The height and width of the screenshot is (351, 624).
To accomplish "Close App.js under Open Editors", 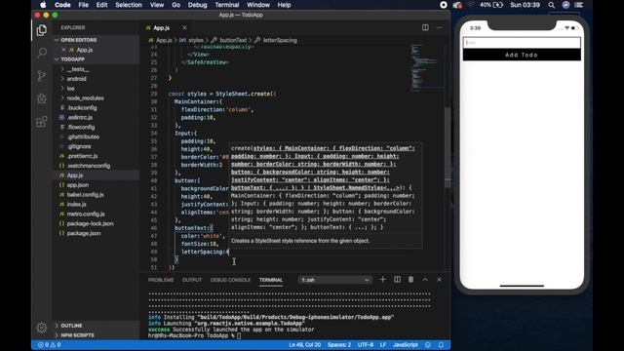I will point(63,50).
